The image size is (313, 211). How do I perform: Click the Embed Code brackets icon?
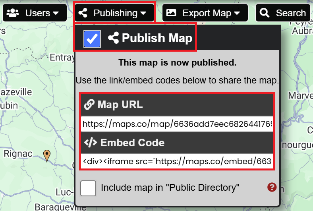point(91,143)
